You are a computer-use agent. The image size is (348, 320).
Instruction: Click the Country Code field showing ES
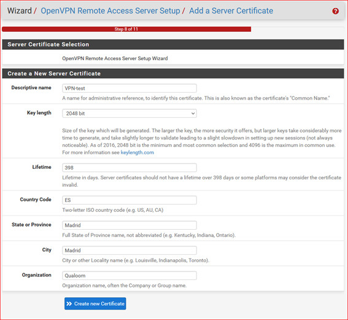(x=130, y=200)
